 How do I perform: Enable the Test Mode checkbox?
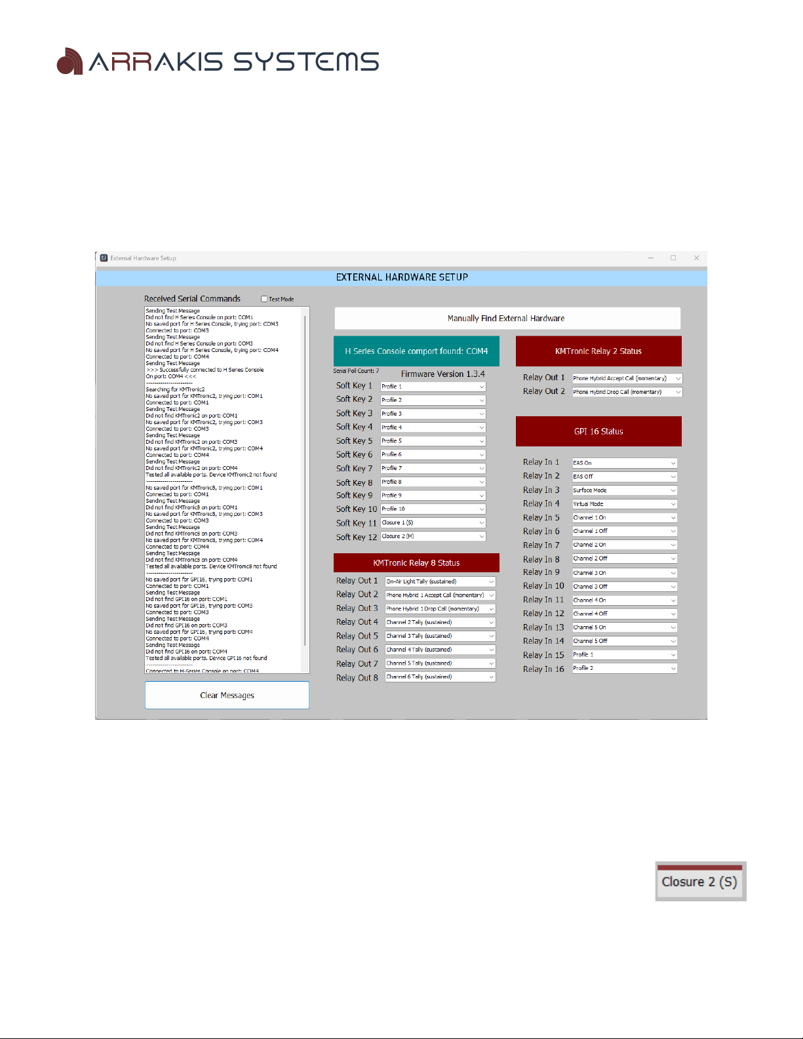coord(264,299)
